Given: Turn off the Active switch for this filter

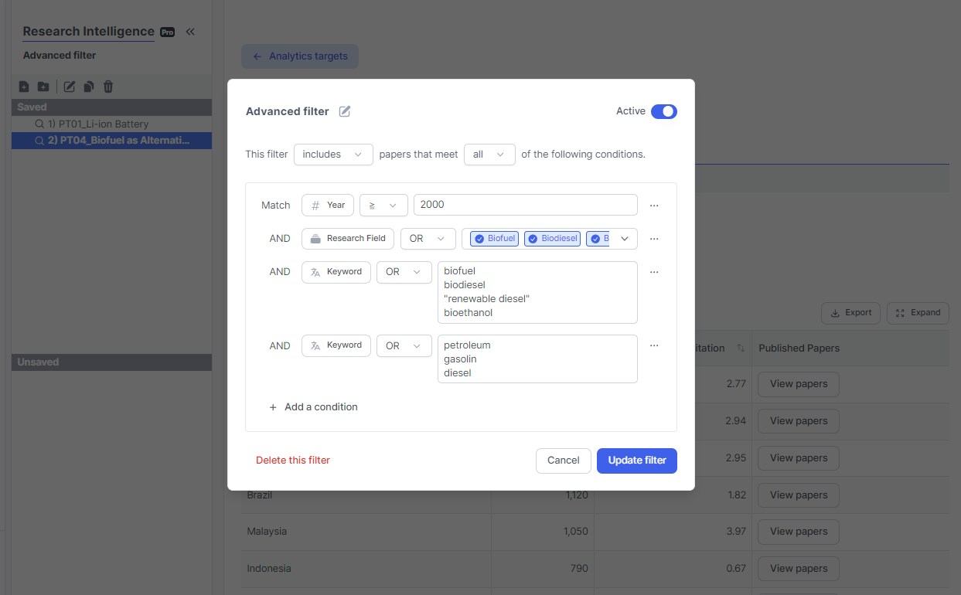Looking at the screenshot, I should pos(663,111).
